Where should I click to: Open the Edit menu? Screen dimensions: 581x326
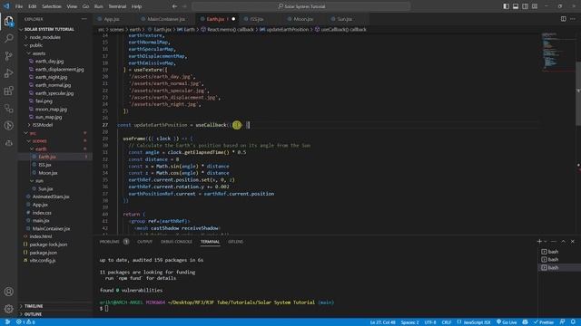33,6
